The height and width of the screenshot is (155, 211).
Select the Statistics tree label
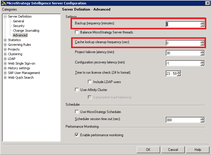pos(14,40)
